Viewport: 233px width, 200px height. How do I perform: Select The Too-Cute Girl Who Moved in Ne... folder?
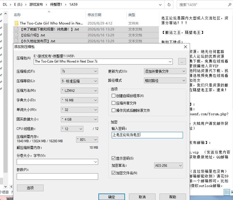pyautogui.click(x=51, y=23)
